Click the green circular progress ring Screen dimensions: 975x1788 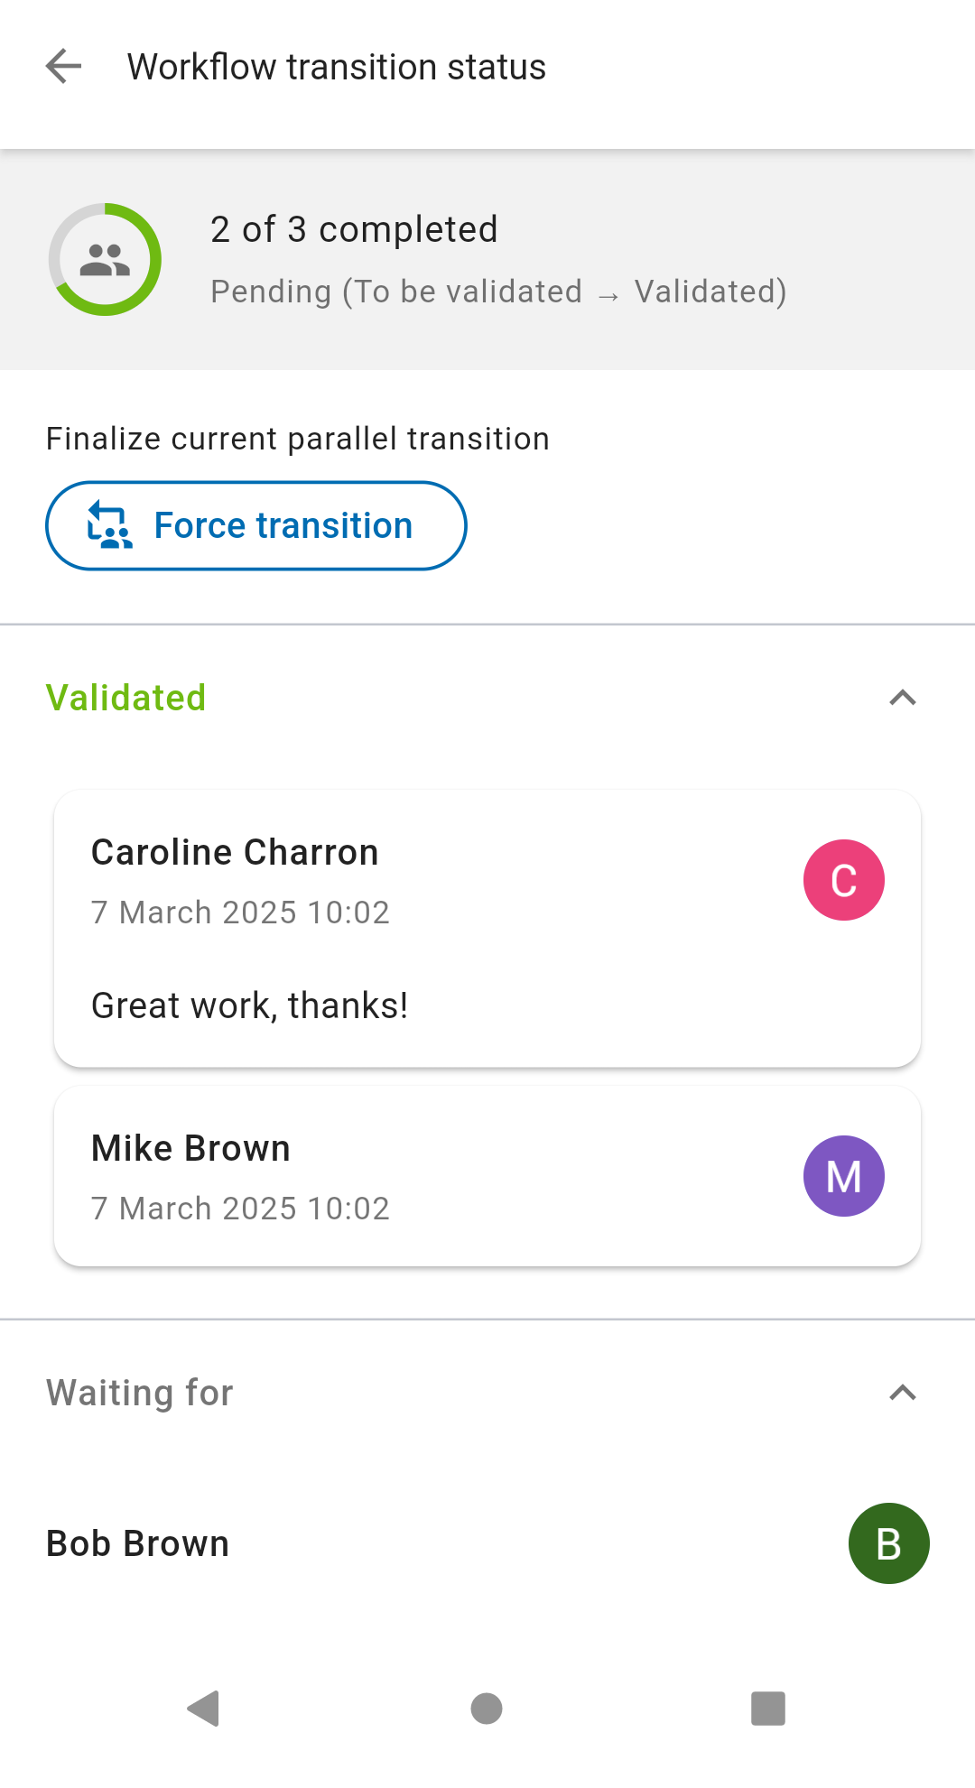point(105,259)
